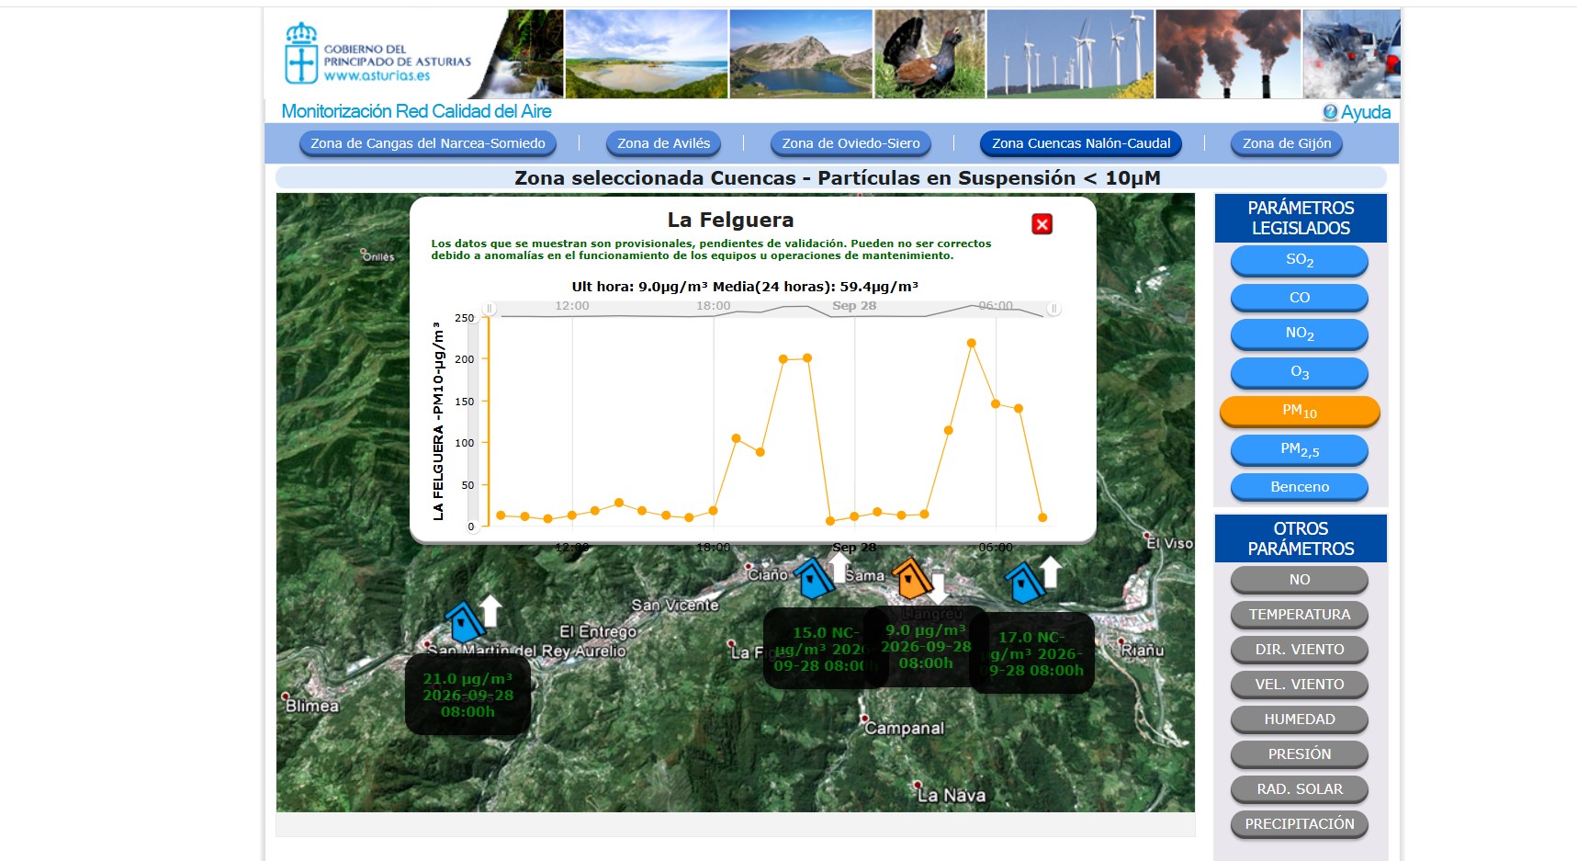Show the Benceno parameter
1577x861 pixels.
(1300, 487)
